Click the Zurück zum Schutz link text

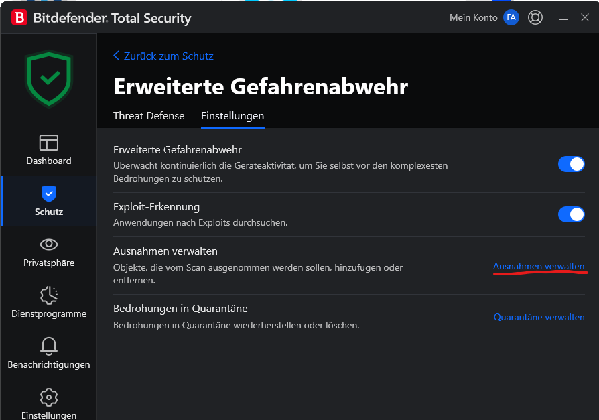pyautogui.click(x=168, y=56)
